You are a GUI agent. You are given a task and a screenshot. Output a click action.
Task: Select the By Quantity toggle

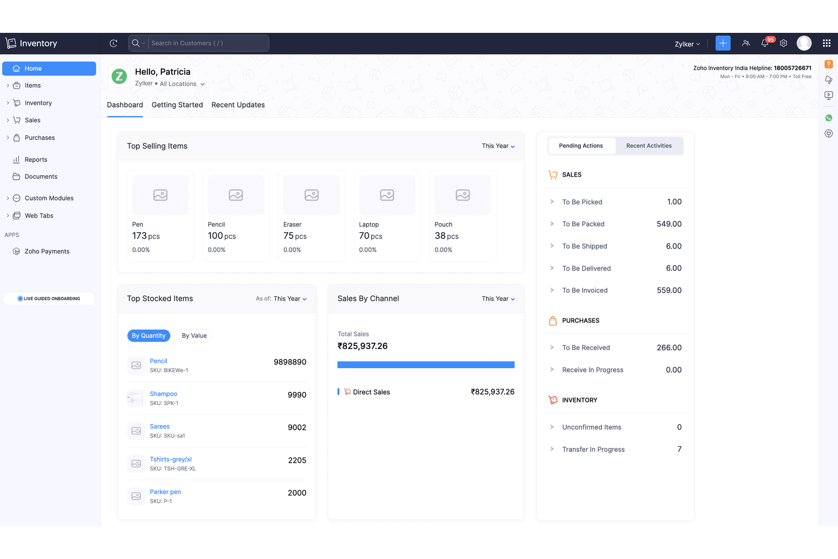(x=149, y=335)
